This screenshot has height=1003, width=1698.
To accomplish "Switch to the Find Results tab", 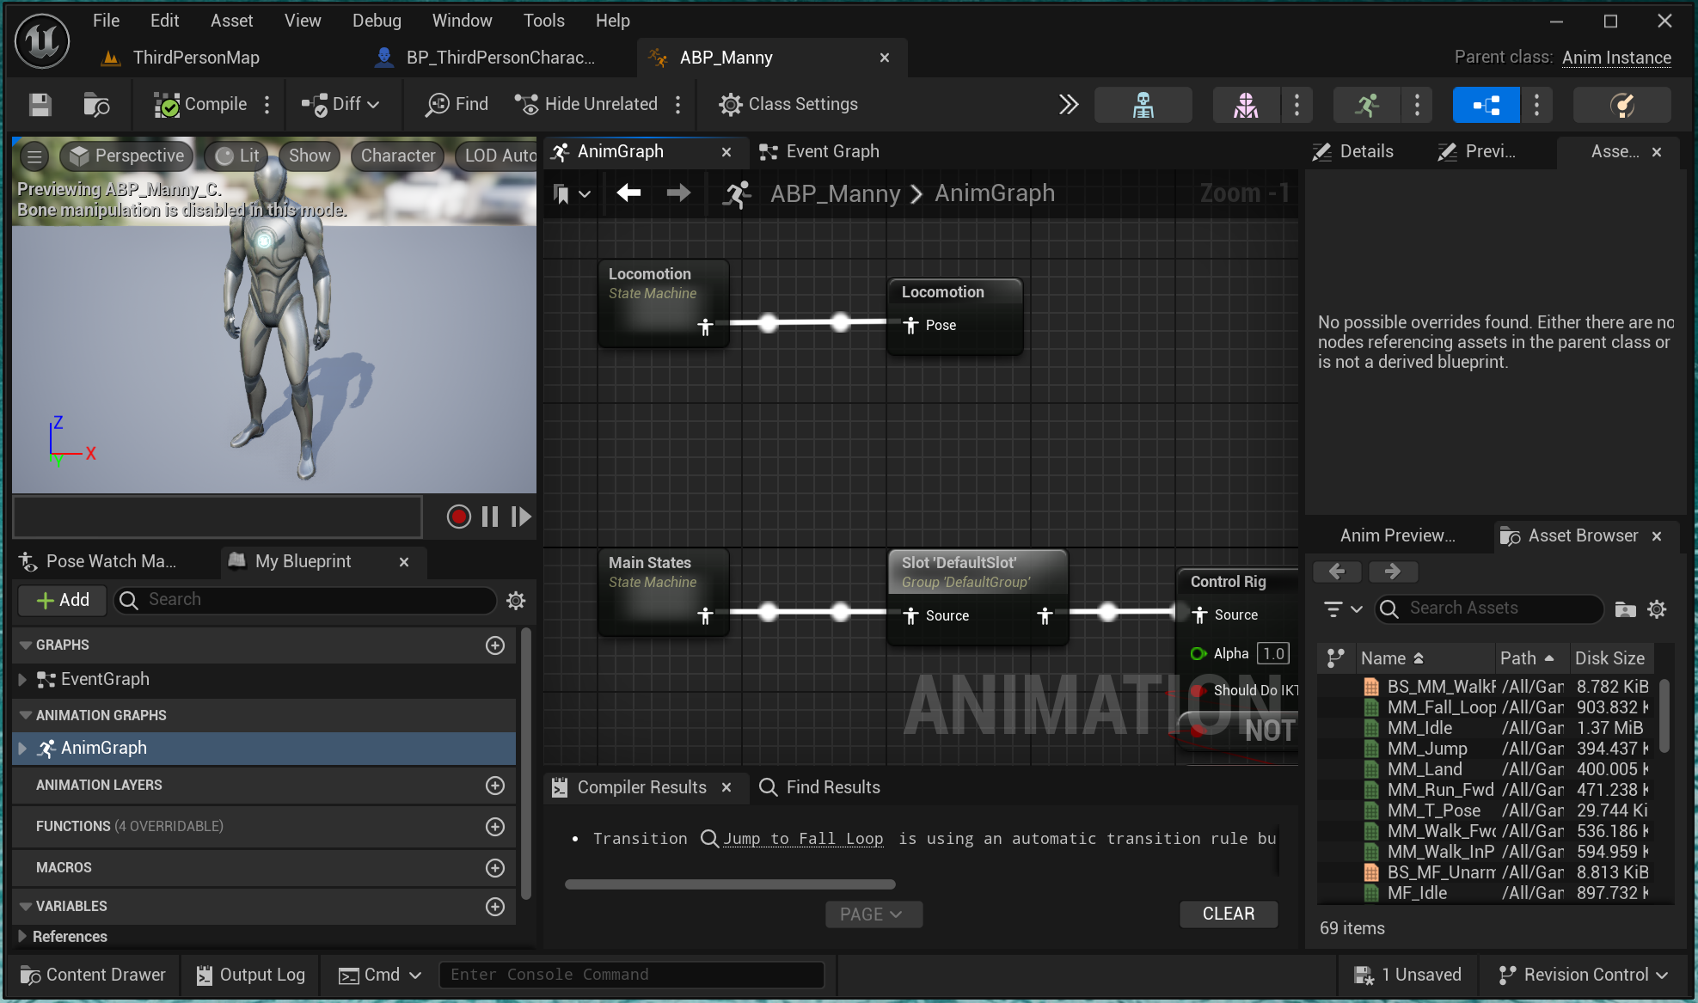I will [x=820, y=788].
